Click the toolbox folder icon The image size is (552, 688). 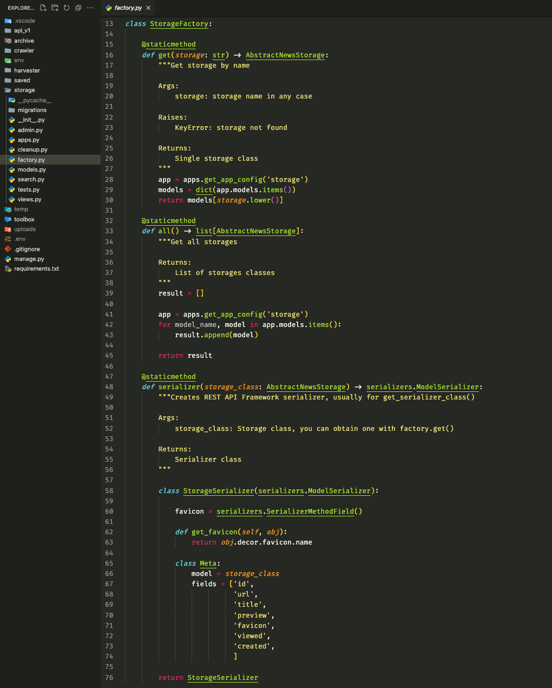8,219
